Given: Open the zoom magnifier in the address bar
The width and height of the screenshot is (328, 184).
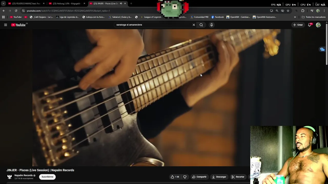Looking at the screenshot, I should click(277, 11).
